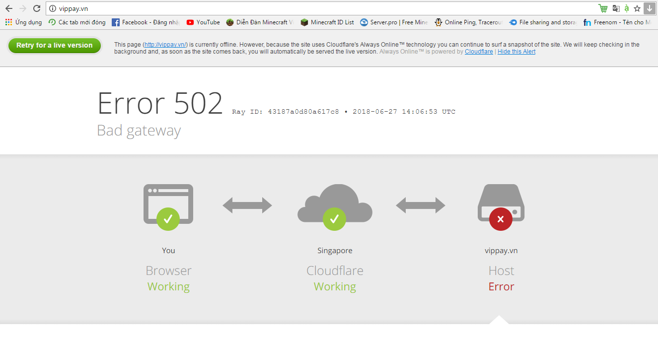Screen dimensions: 658x339
Task: Click the Singapore location label
Action: 335,251
